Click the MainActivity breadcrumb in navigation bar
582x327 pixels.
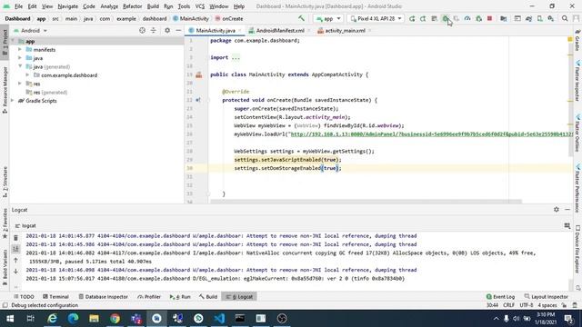[x=191, y=18]
